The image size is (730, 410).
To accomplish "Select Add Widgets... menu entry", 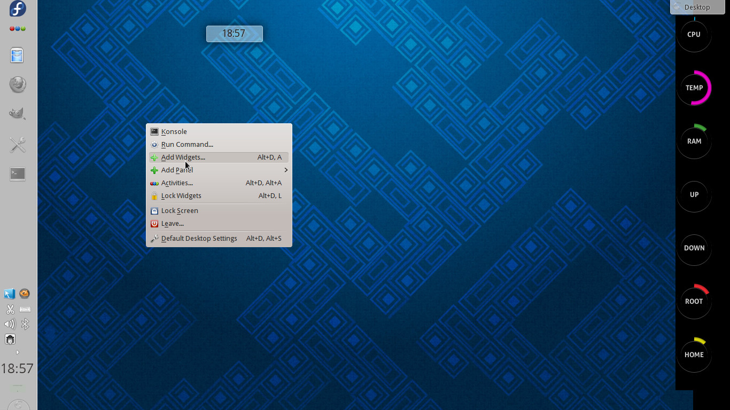I will pyautogui.click(x=219, y=157).
